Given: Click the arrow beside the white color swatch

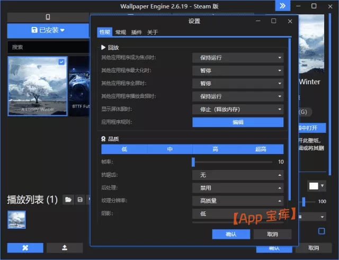Looking at the screenshot, I should point(323,186).
